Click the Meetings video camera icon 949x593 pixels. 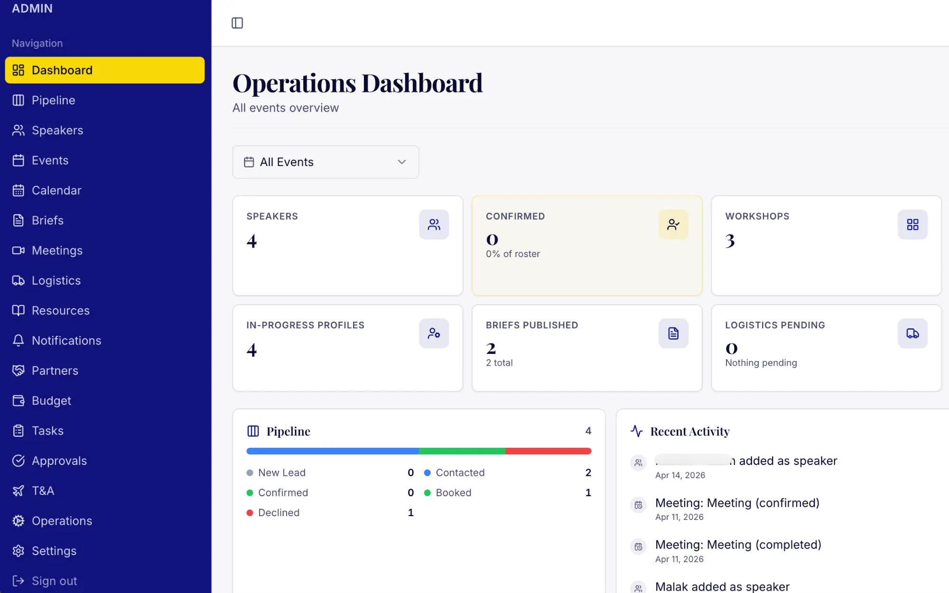(18, 250)
